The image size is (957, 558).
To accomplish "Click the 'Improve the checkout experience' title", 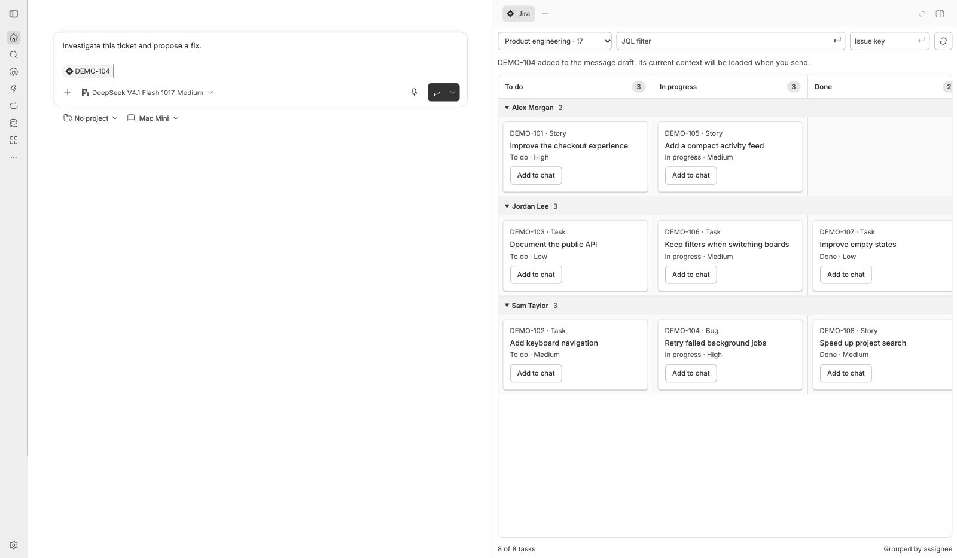I will coord(569,146).
